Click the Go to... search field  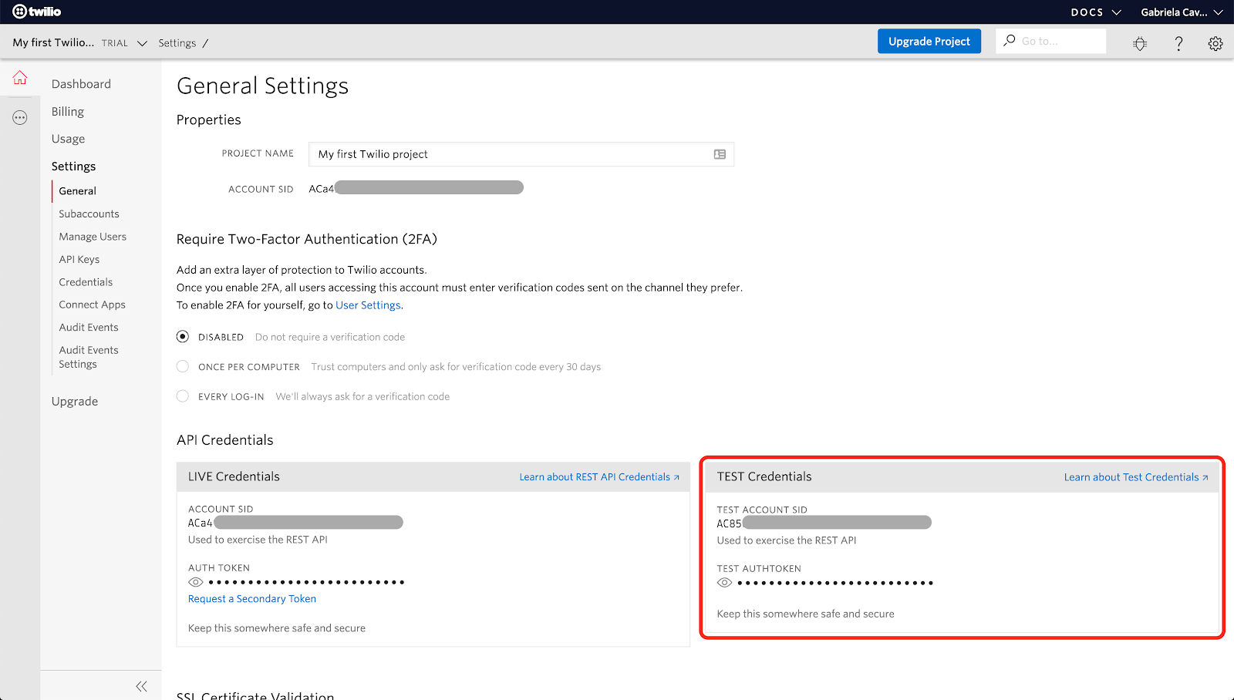pos(1051,41)
